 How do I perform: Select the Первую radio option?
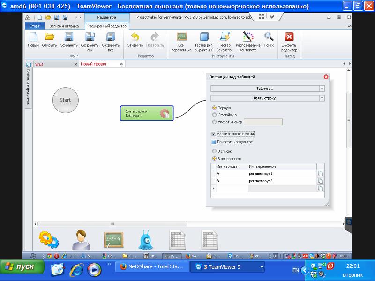(215, 108)
